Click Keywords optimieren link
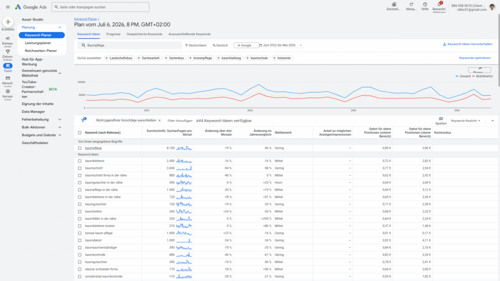Viewport: 500px width, 281px height. (475, 58)
